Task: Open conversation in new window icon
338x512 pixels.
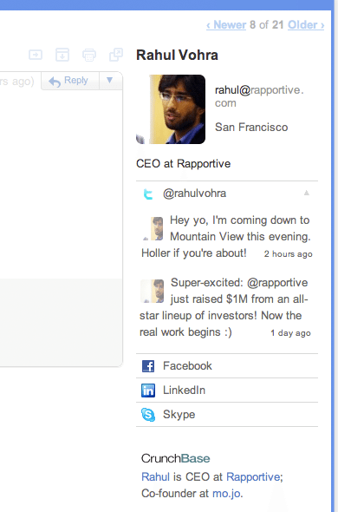Action: [x=116, y=55]
